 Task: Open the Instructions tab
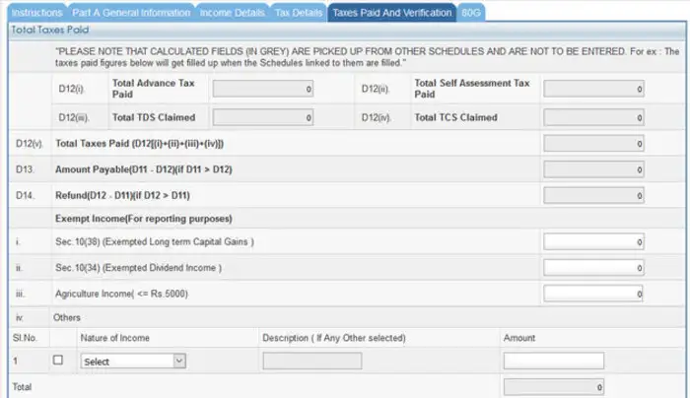[36, 13]
